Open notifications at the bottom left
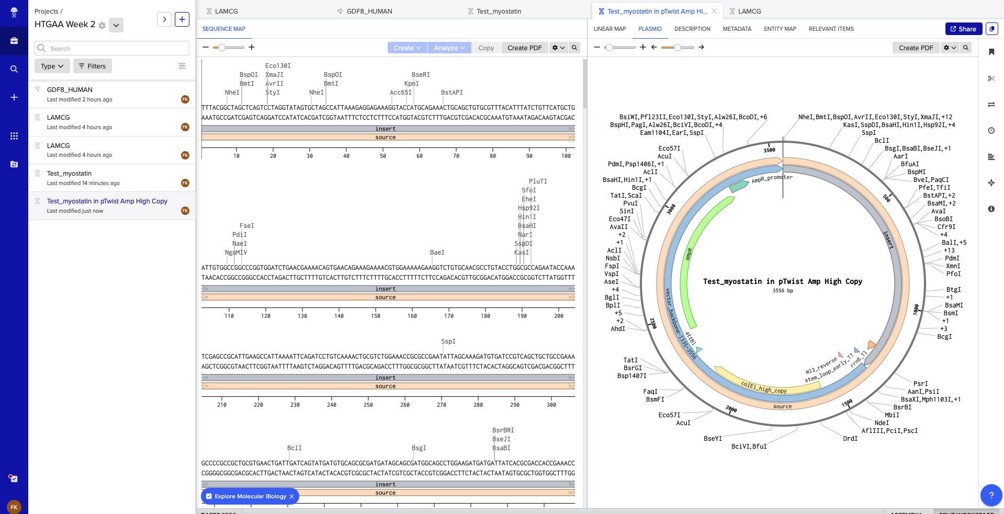Image resolution: width=1004 pixels, height=514 pixels. (x=14, y=478)
